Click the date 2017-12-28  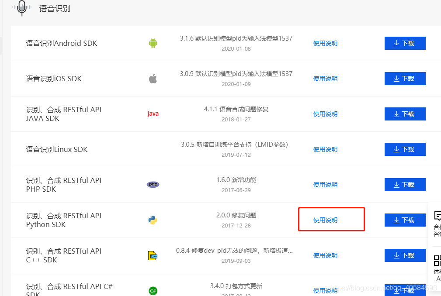(236, 226)
